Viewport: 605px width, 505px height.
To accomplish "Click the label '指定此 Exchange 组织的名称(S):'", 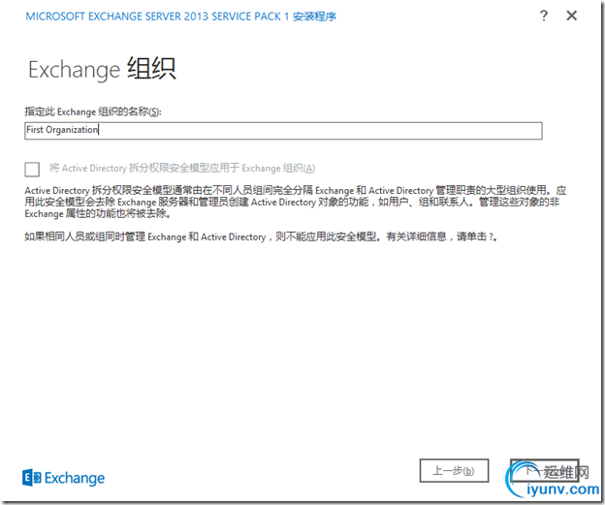I will tap(93, 111).
